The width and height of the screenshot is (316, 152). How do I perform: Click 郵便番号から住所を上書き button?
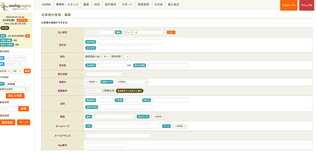pyautogui.click(x=130, y=91)
